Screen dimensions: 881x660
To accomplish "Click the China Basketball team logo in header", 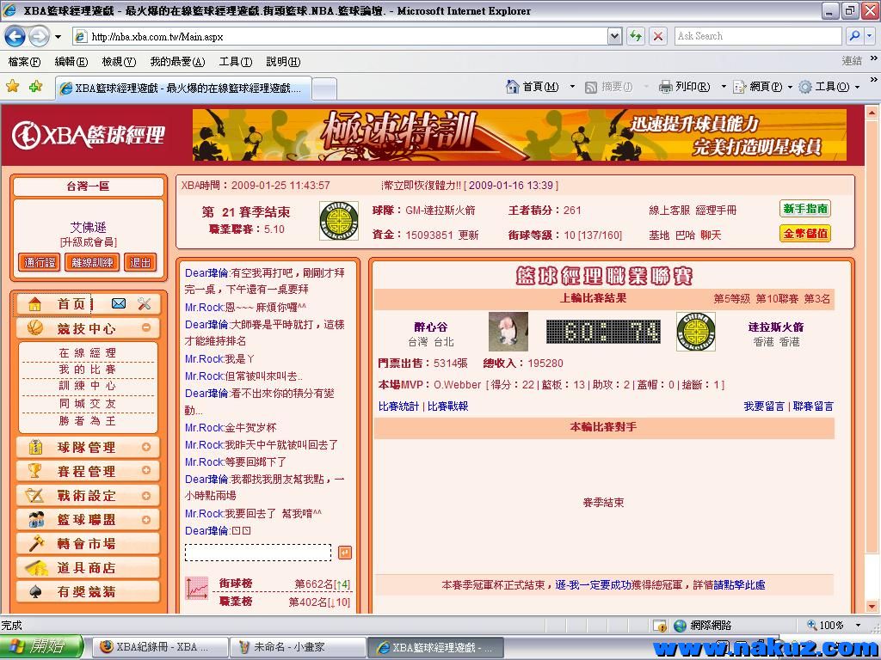I will click(x=339, y=221).
